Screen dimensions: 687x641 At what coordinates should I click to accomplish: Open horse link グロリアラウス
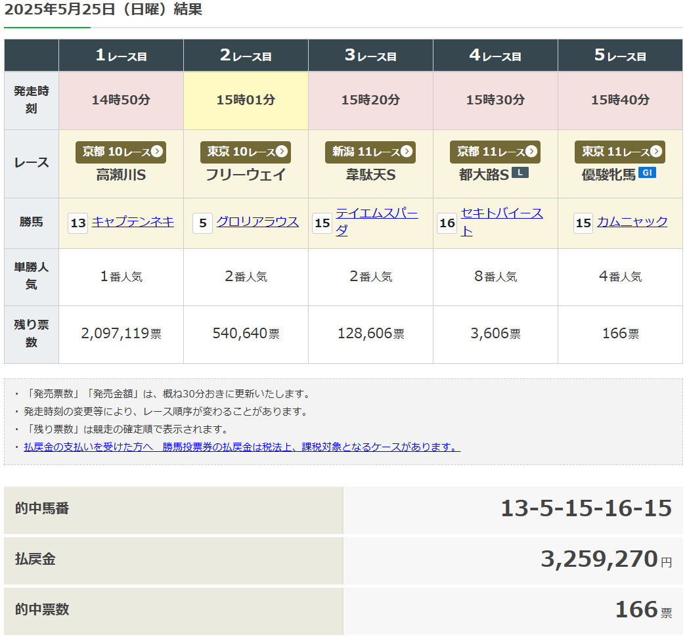pyautogui.click(x=257, y=222)
